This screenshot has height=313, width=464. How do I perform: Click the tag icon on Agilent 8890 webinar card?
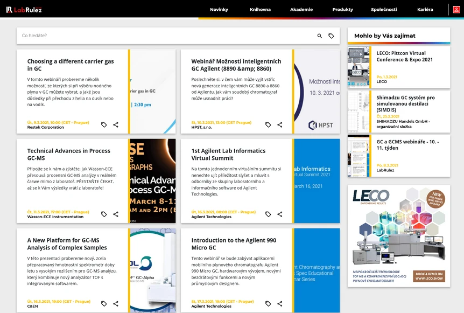coord(268,124)
